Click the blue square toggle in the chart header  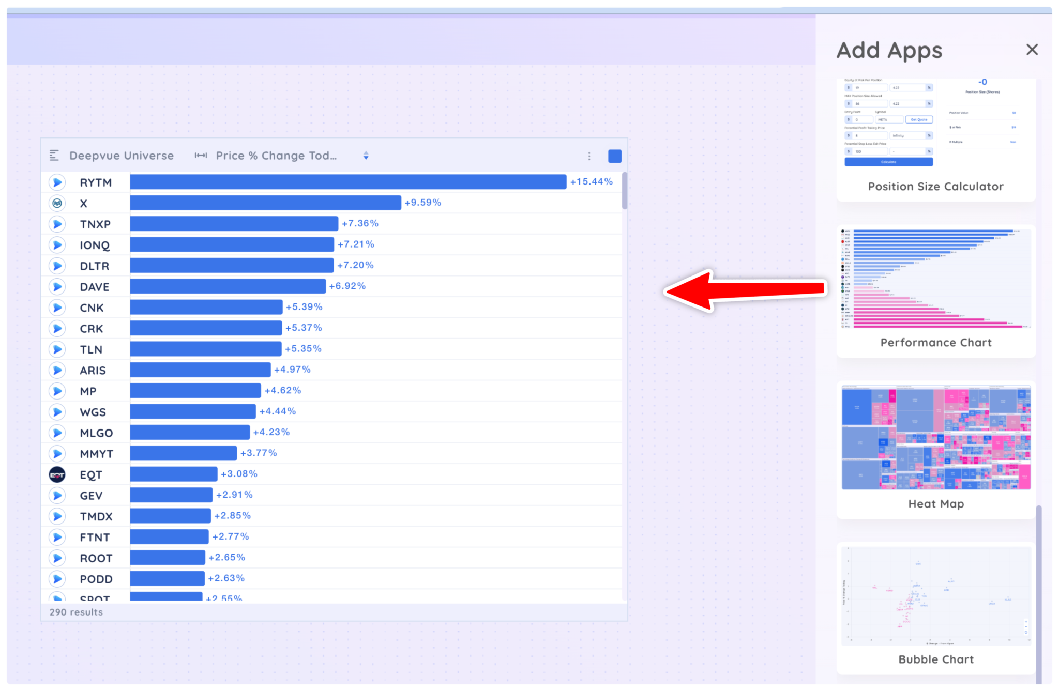point(614,156)
